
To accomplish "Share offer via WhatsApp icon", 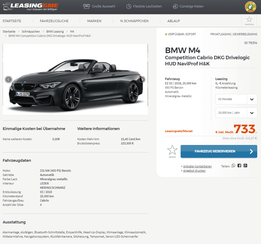I will 233,166.
